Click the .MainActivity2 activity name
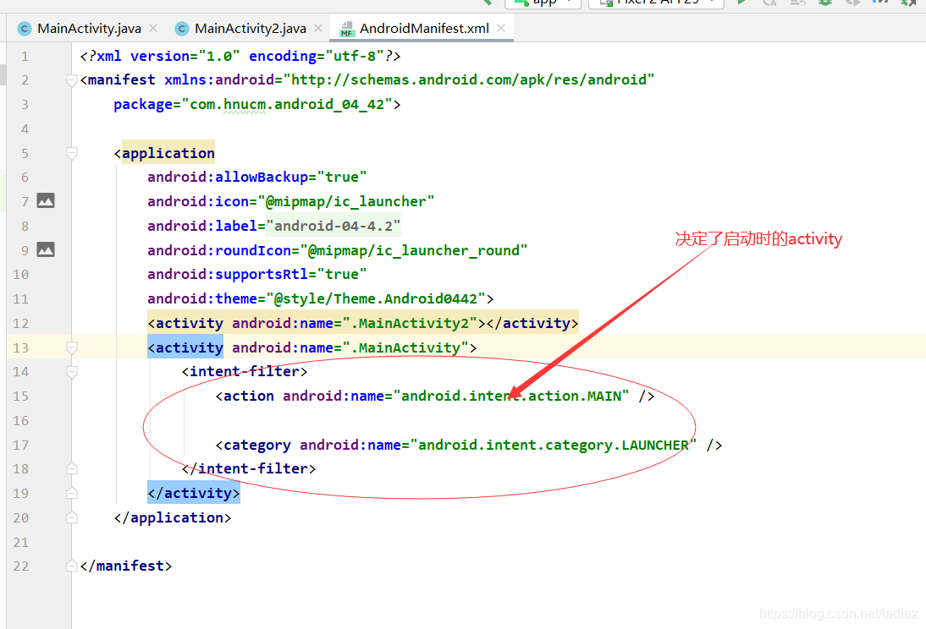 click(410, 323)
